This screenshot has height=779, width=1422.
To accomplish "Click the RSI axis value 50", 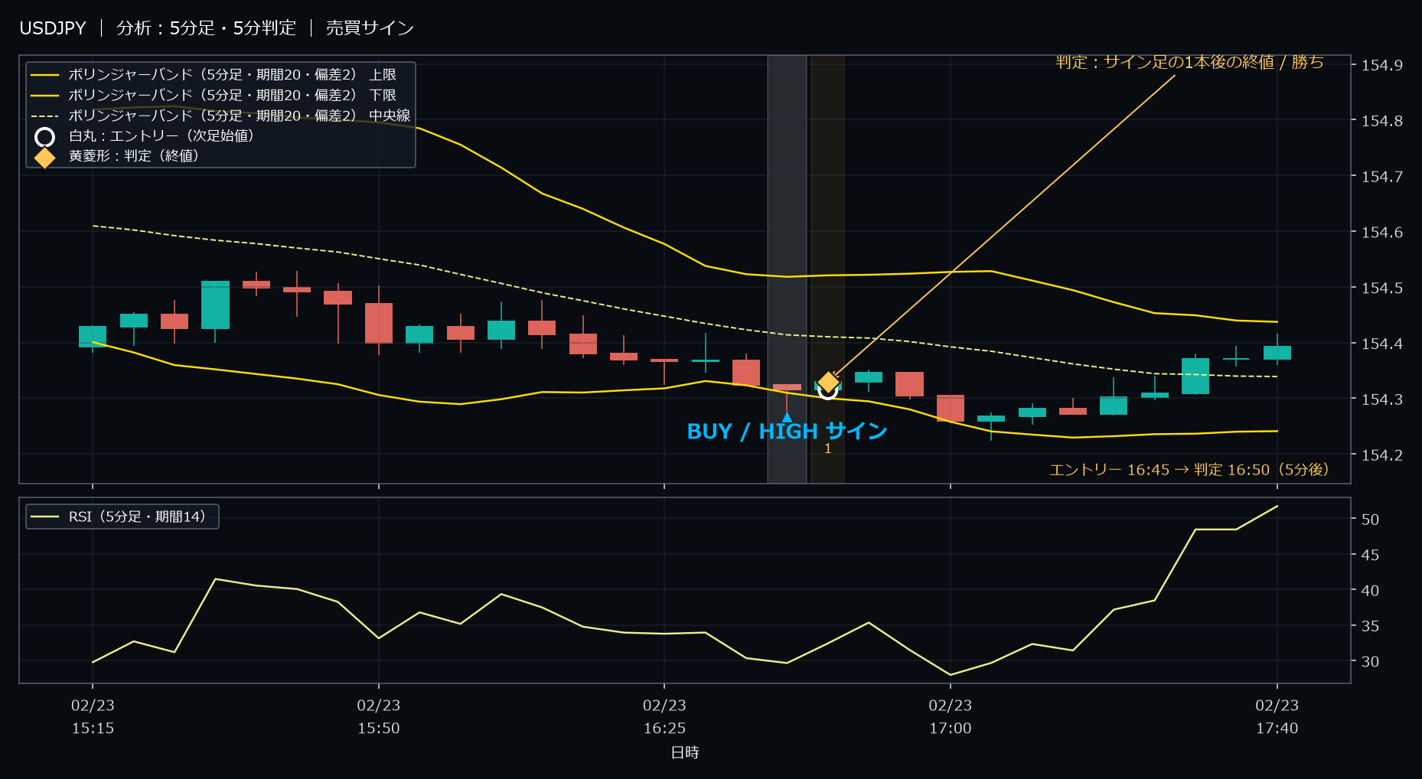I will (1370, 520).
